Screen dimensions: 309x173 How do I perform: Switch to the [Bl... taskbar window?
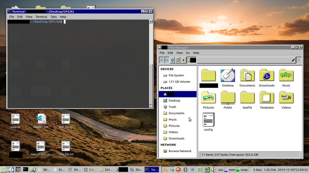point(44,170)
